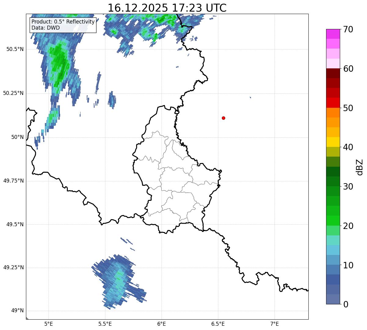The width and height of the screenshot is (367, 330).
Task: Click the 49.75°N latitude label
Action: [13, 181]
